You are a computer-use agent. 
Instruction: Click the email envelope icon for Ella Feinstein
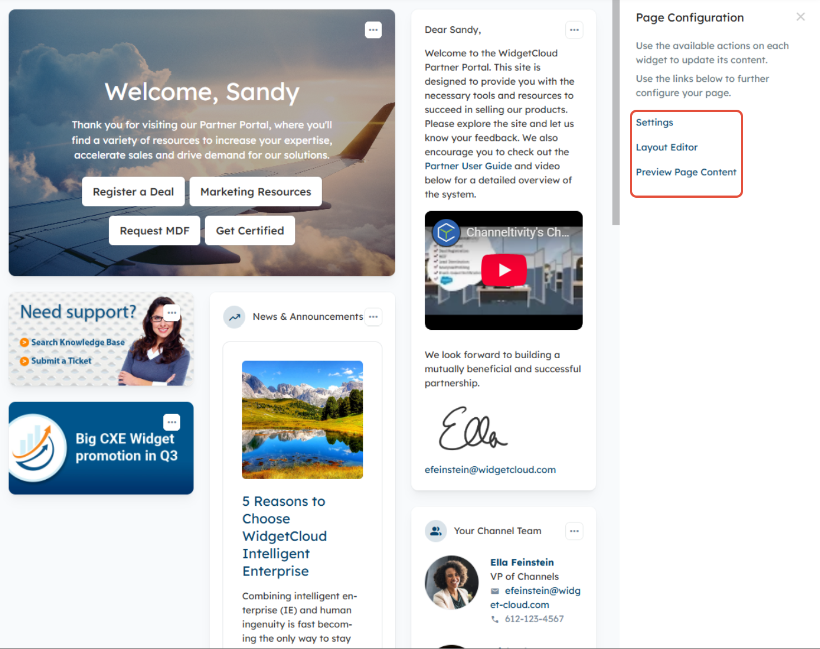495,591
